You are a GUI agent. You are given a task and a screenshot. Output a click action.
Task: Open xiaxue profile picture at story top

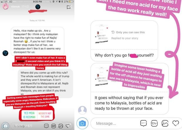(x=6, y=6)
